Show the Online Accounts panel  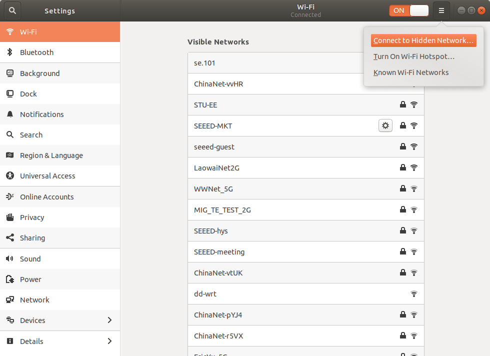point(60,196)
